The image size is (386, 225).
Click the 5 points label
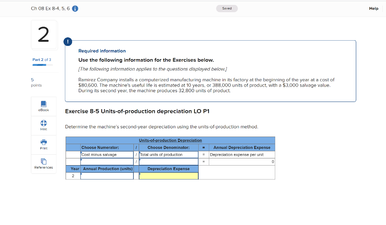click(36, 82)
